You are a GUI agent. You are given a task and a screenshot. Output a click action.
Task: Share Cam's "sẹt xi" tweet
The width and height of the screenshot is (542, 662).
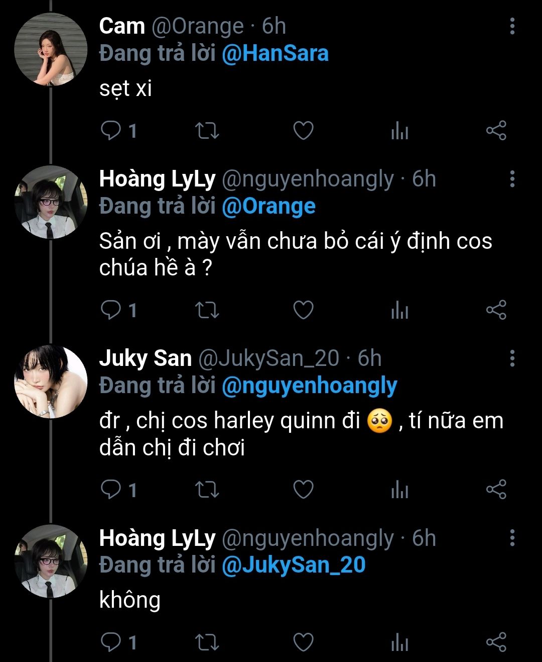coord(496,131)
